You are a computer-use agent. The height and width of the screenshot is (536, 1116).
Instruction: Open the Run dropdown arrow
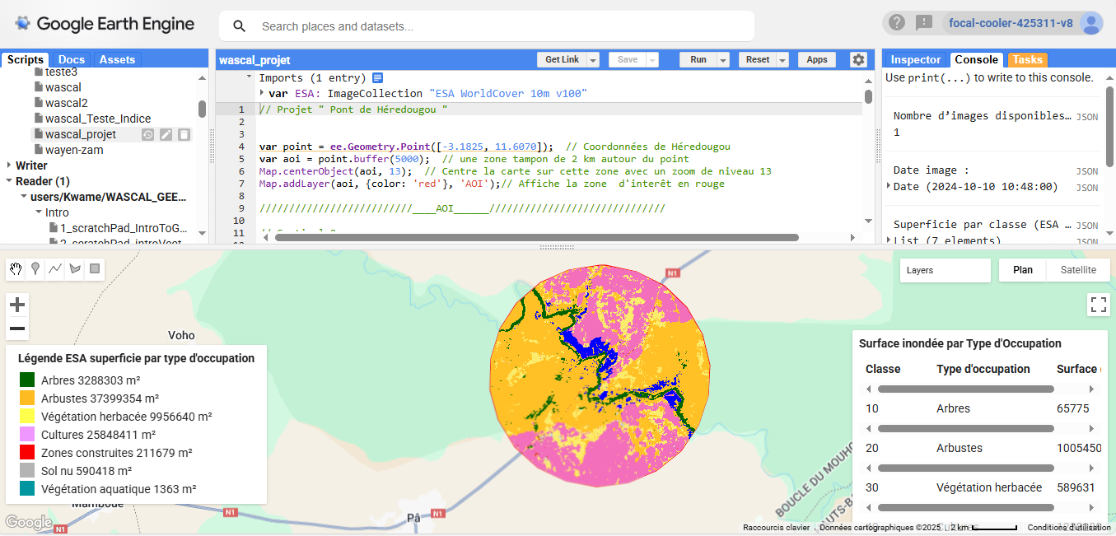coord(723,60)
